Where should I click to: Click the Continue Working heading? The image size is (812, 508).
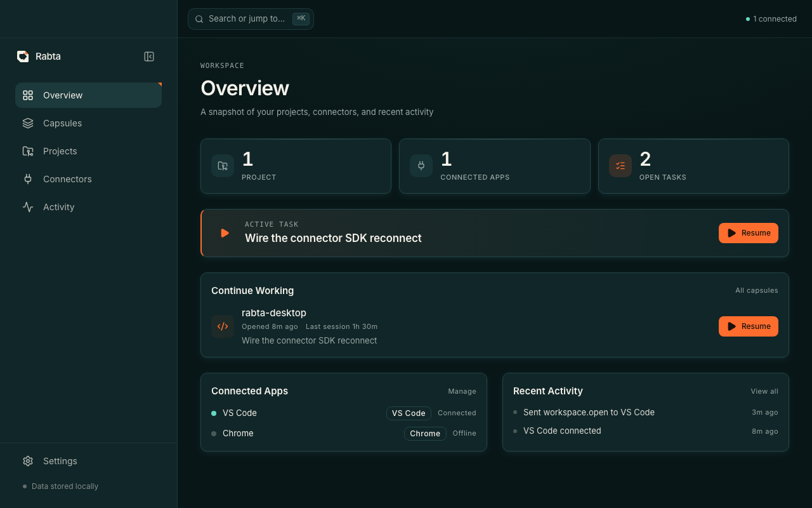(x=252, y=290)
